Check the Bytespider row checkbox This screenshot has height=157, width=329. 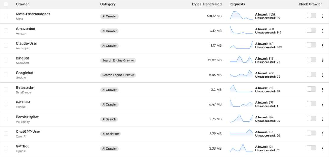(x=6, y=89)
